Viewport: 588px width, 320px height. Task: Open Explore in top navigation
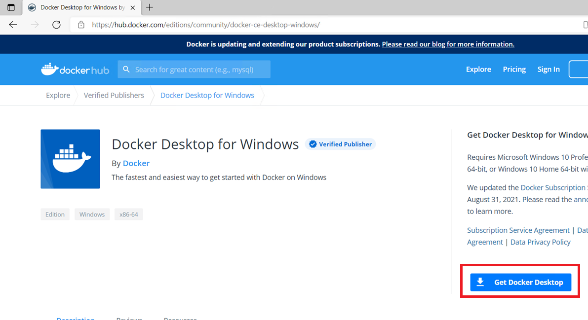pos(478,70)
